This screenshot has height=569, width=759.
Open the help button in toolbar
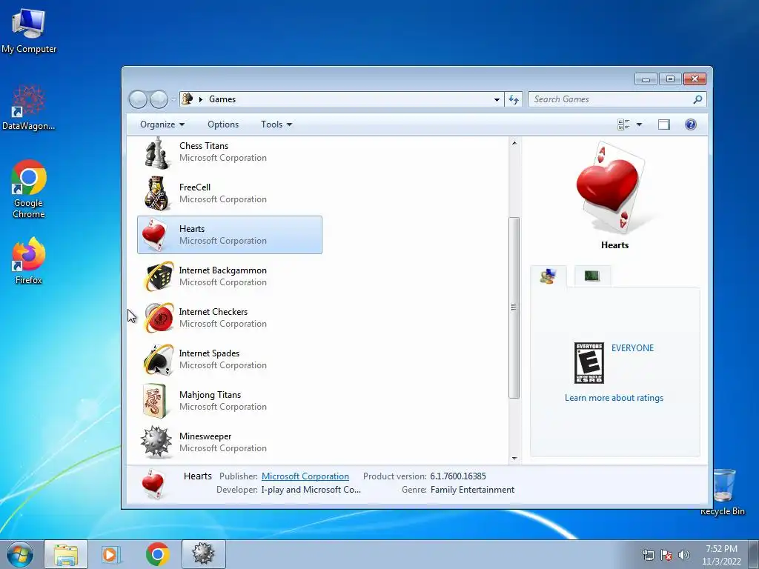click(x=691, y=124)
